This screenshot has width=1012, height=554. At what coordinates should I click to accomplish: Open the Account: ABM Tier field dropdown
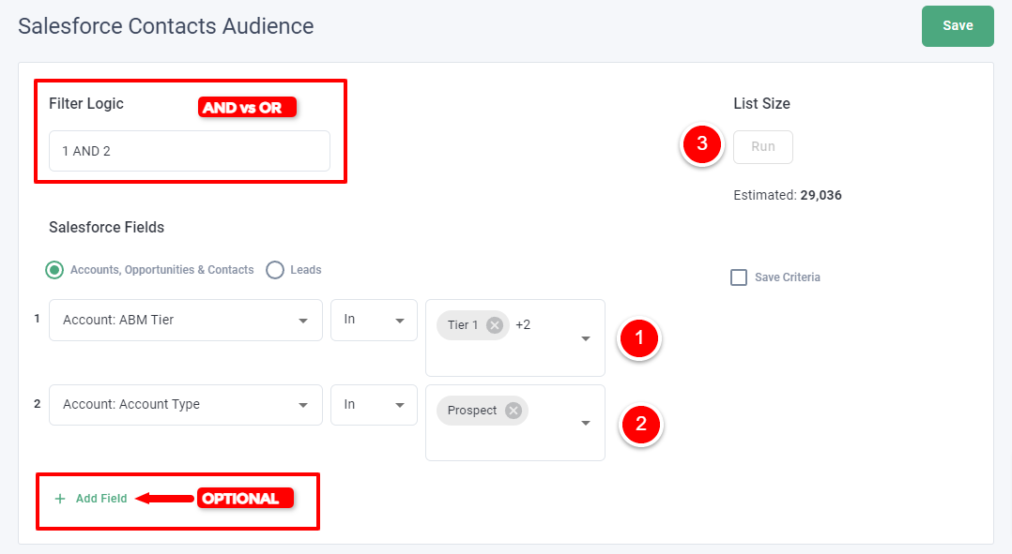tap(186, 321)
